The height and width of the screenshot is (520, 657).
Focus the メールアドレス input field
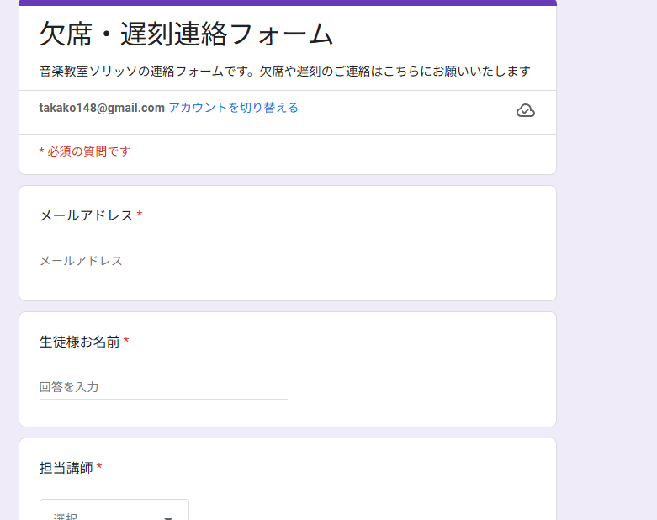(x=163, y=261)
